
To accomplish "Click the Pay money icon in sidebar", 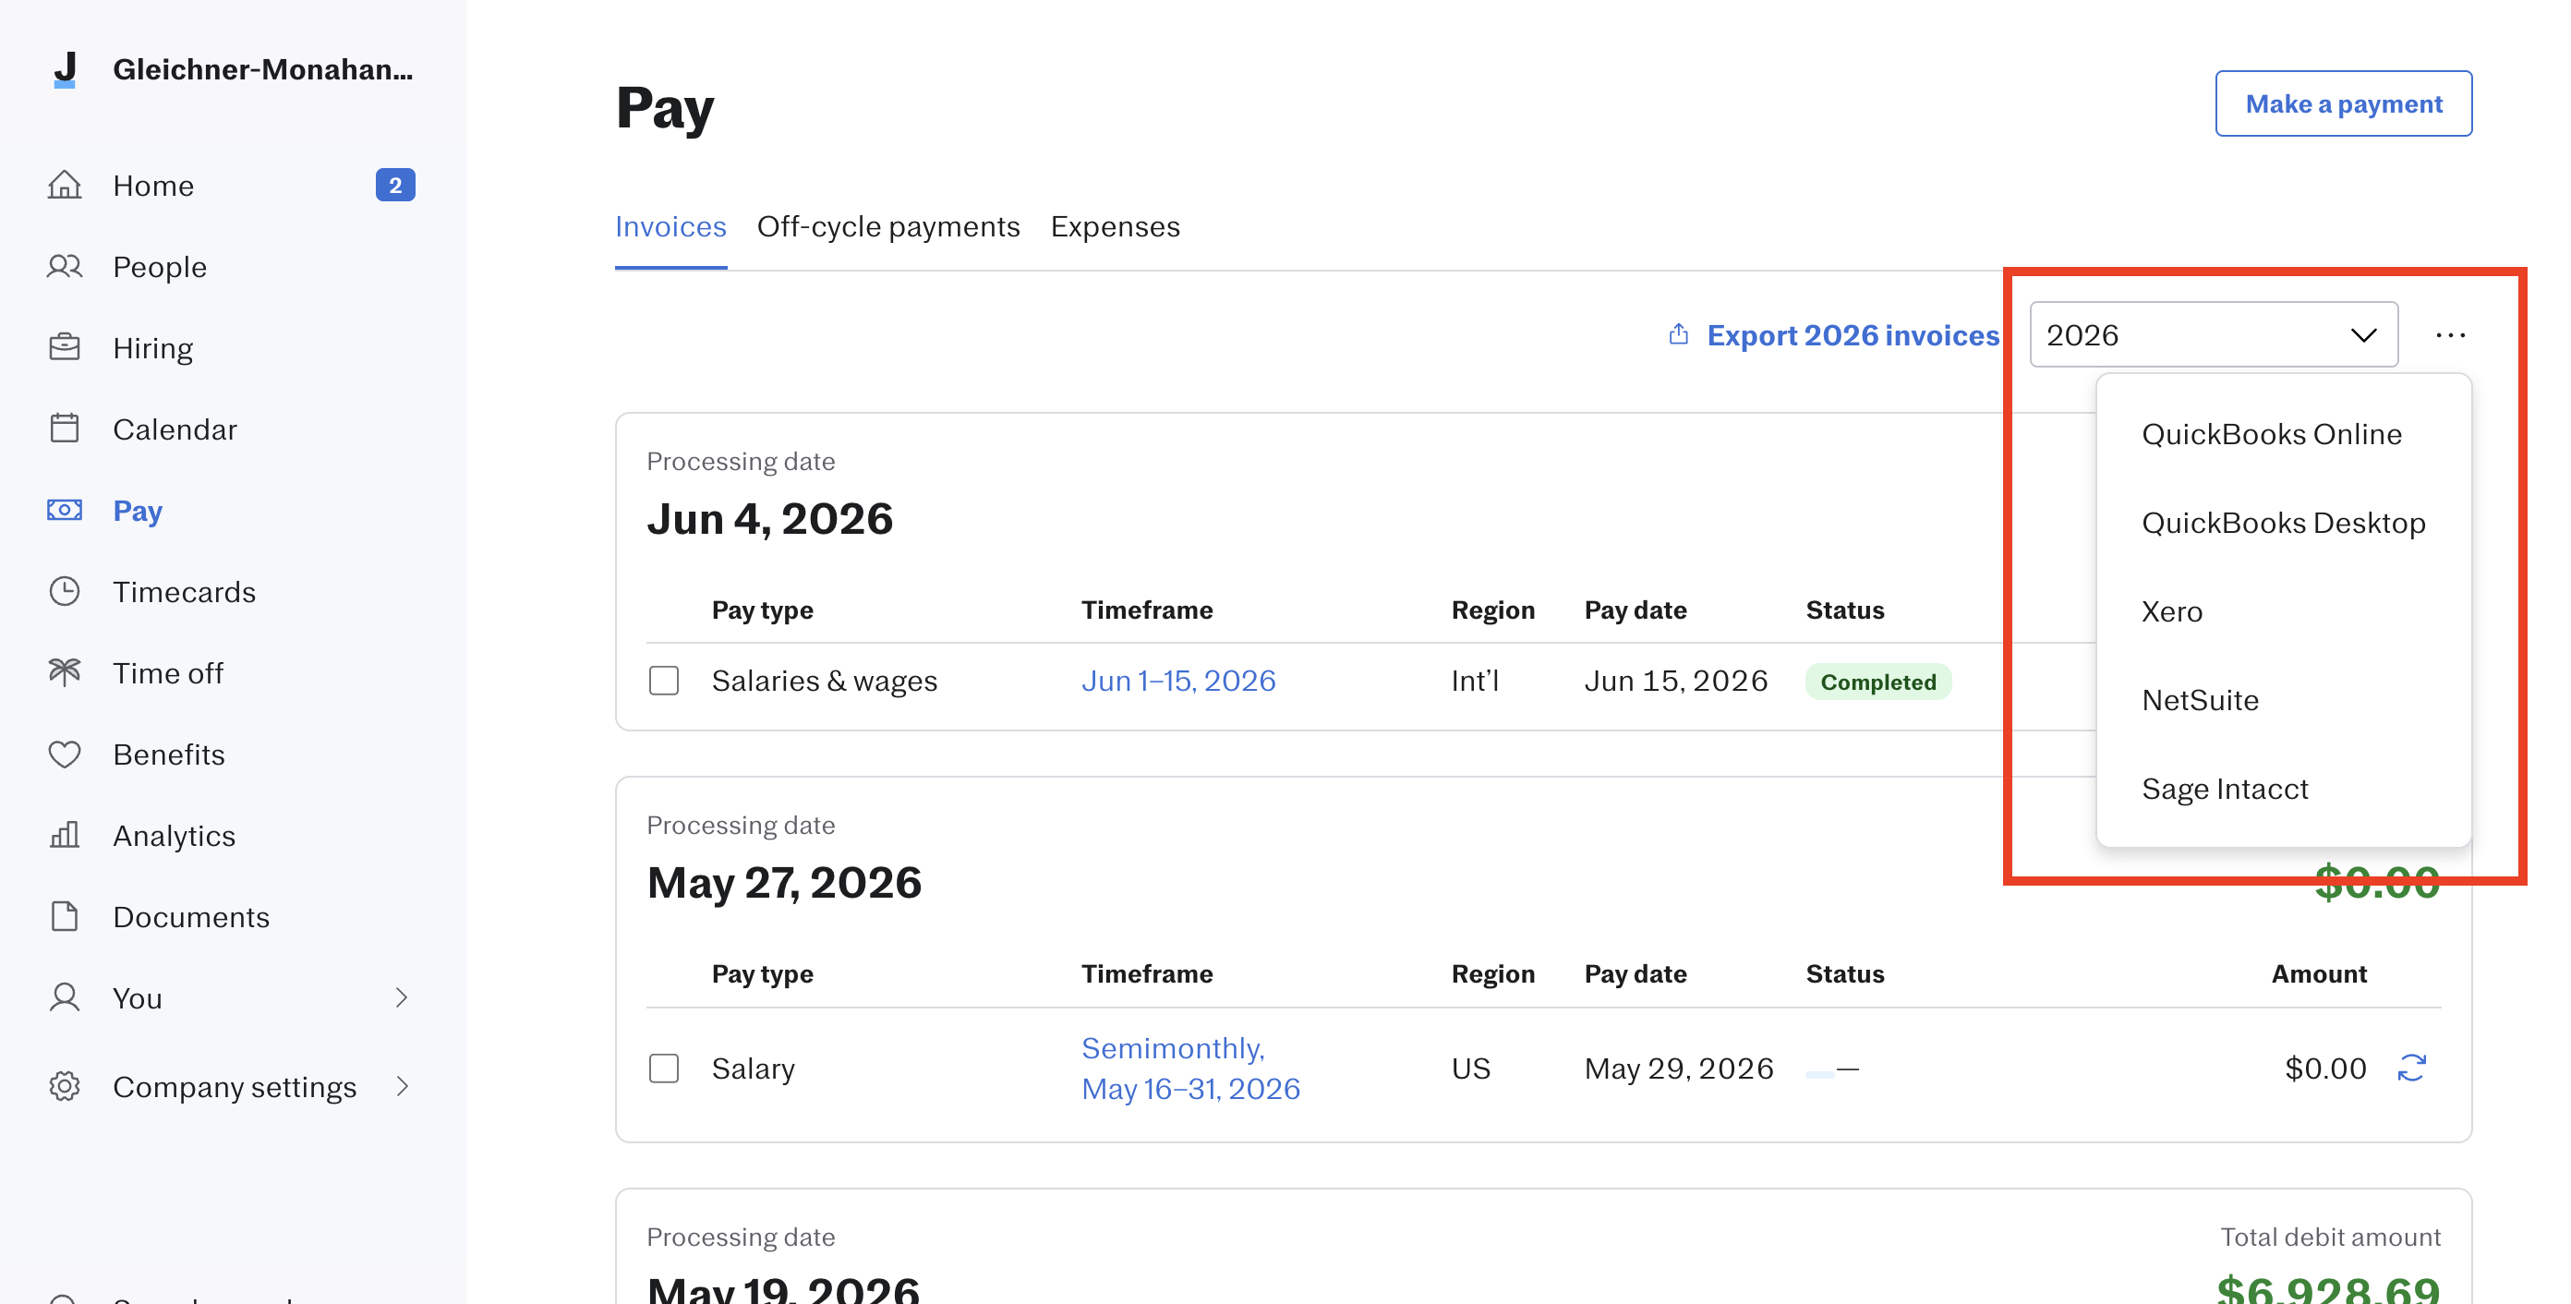I will (65, 510).
